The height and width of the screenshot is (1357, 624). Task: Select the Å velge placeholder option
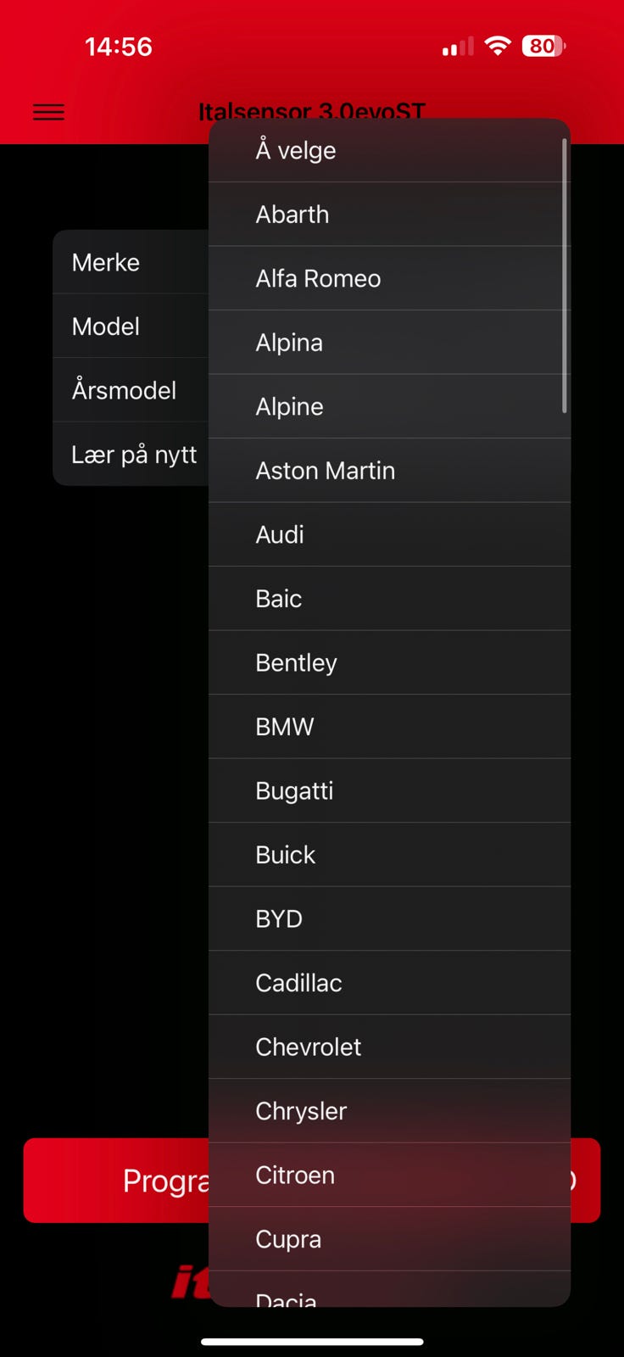pyautogui.click(x=388, y=151)
